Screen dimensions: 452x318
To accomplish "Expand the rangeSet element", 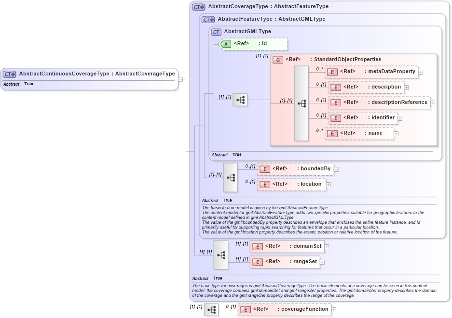I will click(x=322, y=262).
